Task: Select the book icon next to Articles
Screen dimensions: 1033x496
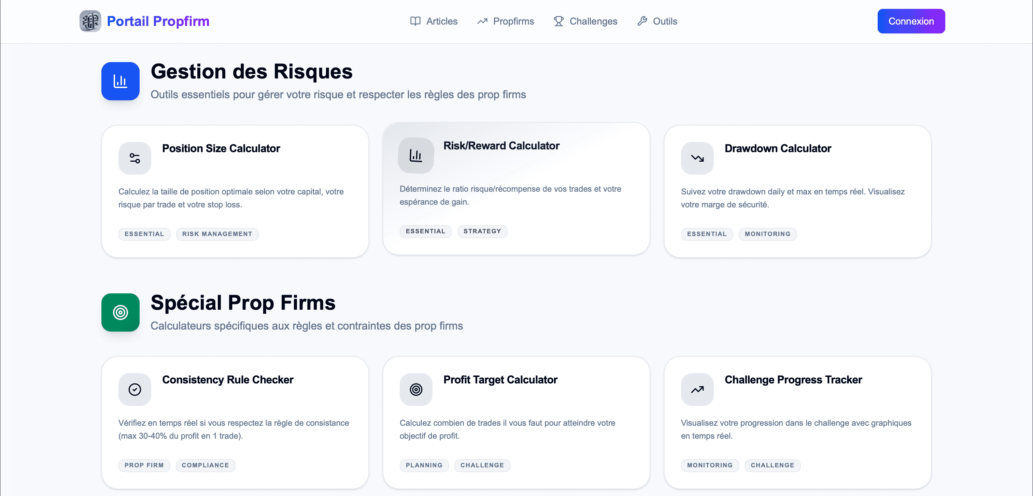Action: click(x=415, y=21)
